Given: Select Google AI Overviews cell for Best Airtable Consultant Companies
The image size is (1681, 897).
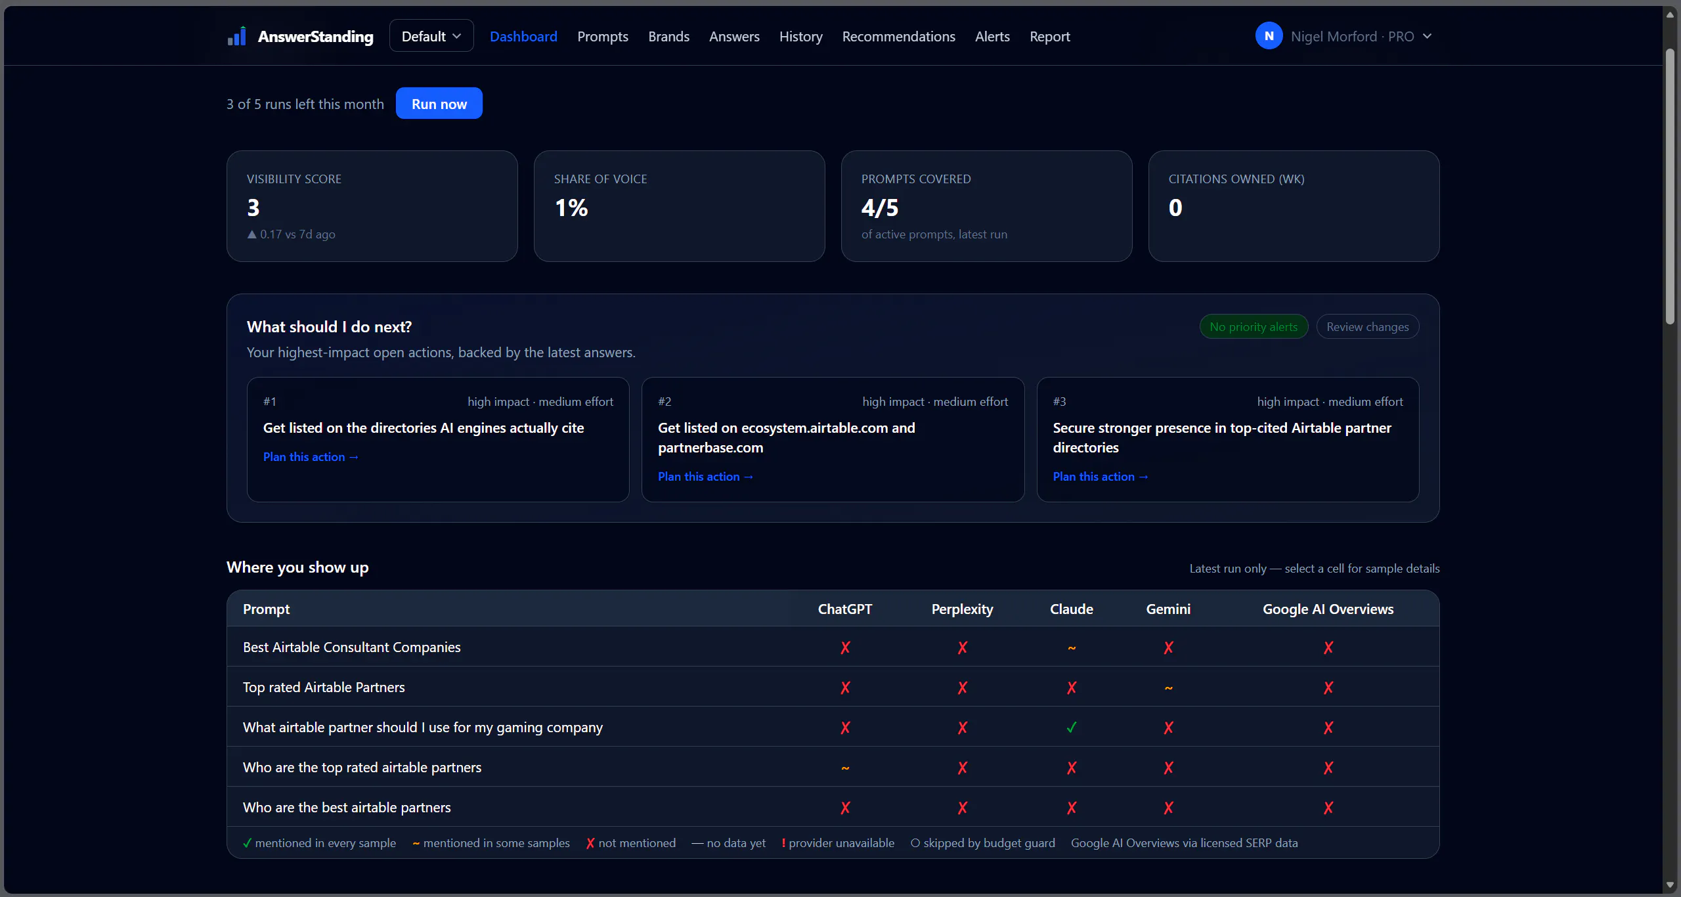Looking at the screenshot, I should [1328, 647].
